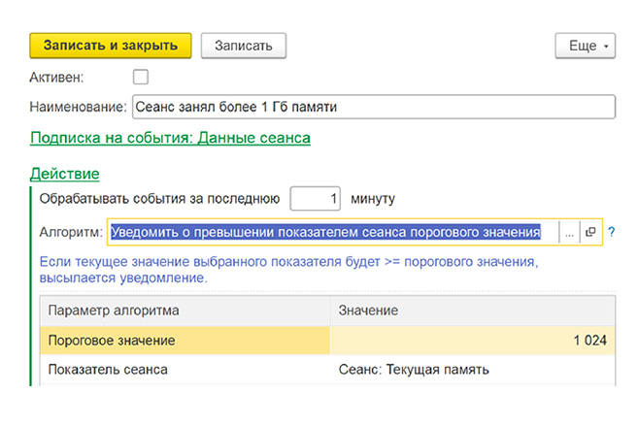Toggle the 'Активен' checkbox
Viewport: 638px width, 426px height.
click(141, 77)
